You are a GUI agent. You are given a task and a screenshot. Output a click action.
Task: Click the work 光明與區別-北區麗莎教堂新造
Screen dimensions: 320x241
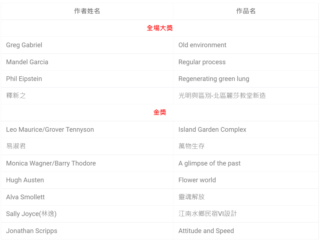[222, 96]
